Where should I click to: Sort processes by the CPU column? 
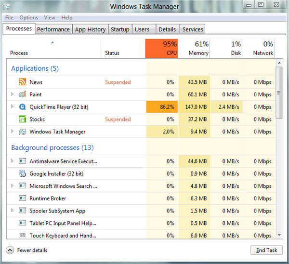tap(161, 49)
